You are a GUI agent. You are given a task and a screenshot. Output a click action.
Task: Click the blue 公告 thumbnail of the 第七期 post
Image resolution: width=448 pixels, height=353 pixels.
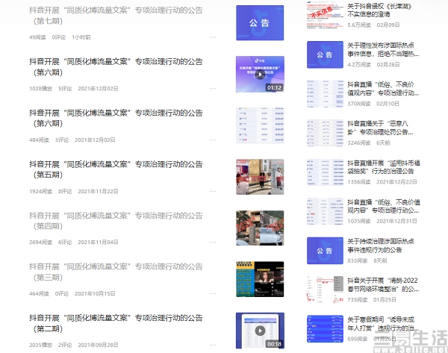[x=260, y=23]
